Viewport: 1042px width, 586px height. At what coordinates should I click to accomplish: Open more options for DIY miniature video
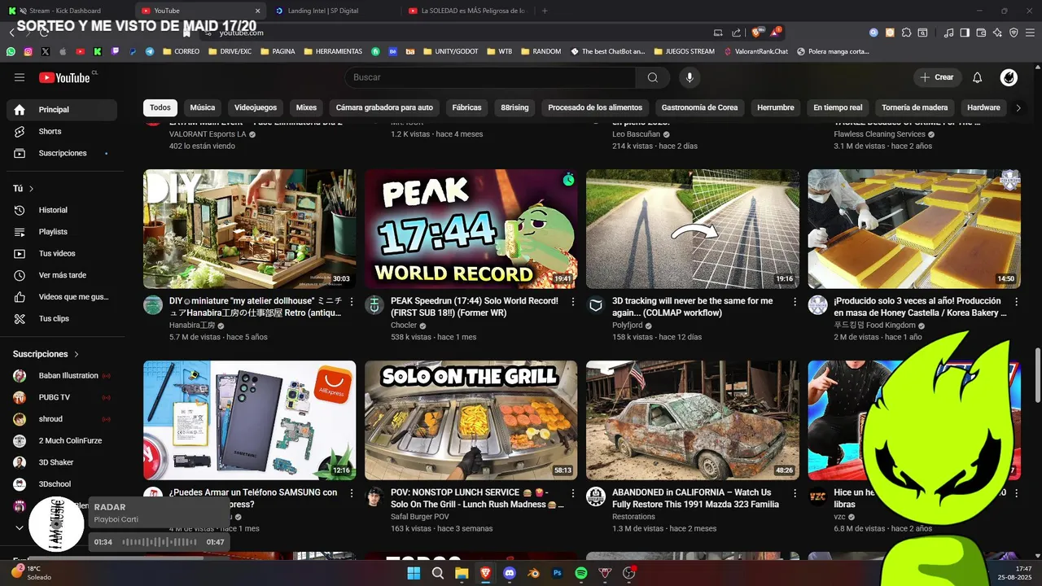coord(352,301)
